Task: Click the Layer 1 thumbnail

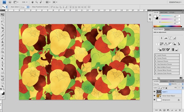Action: tap(159, 92)
